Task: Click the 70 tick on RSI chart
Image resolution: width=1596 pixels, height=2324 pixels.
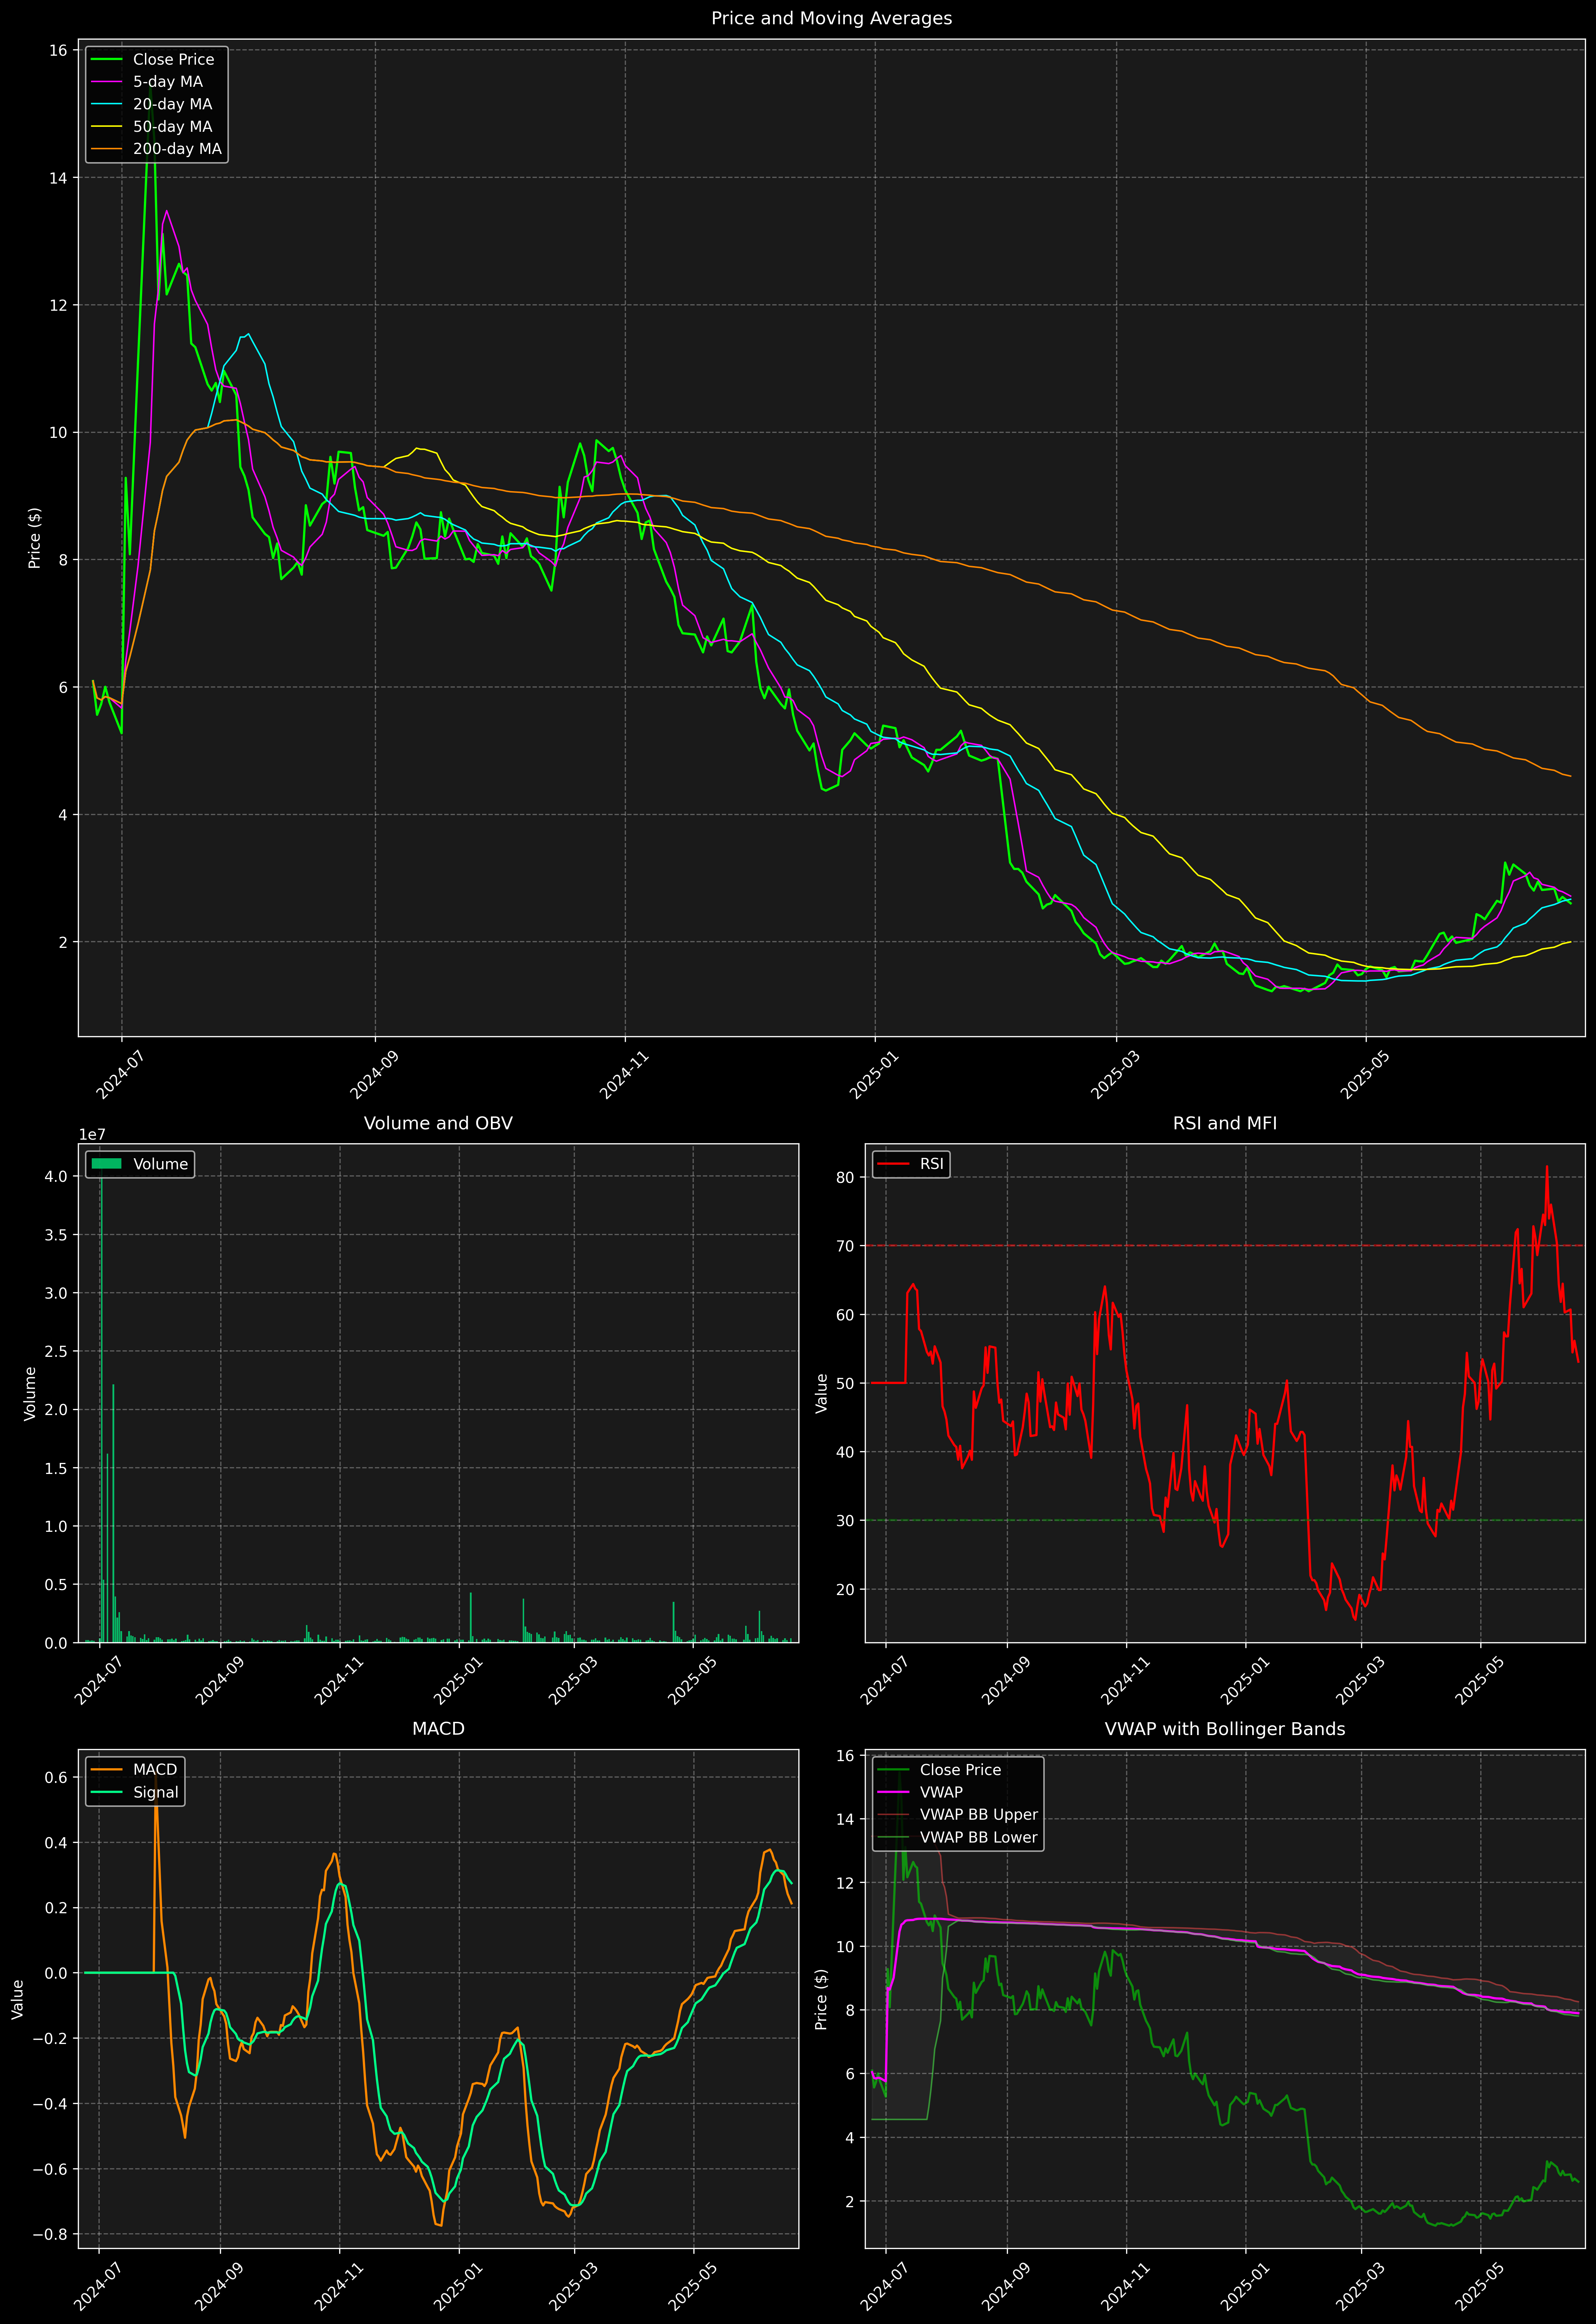Action: 845,1246
